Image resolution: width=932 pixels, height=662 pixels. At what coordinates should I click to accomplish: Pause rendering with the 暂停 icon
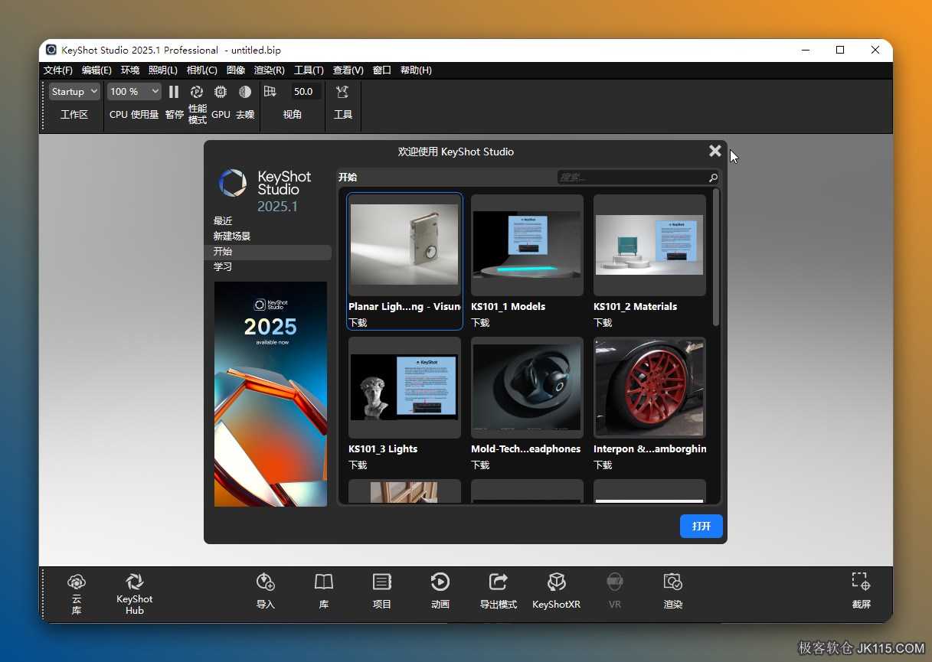pos(174,92)
